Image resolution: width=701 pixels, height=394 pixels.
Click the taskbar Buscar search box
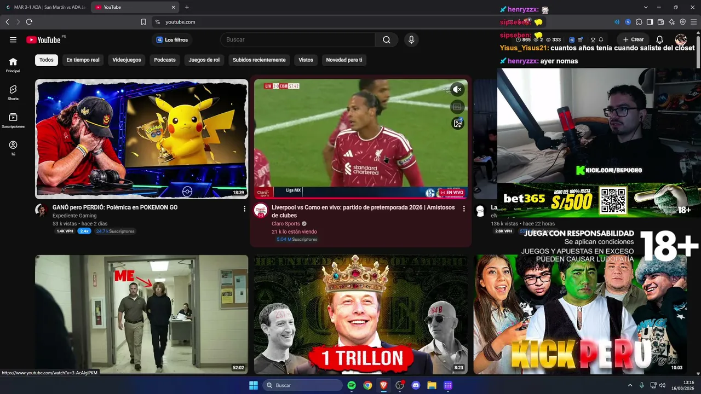[x=302, y=385]
